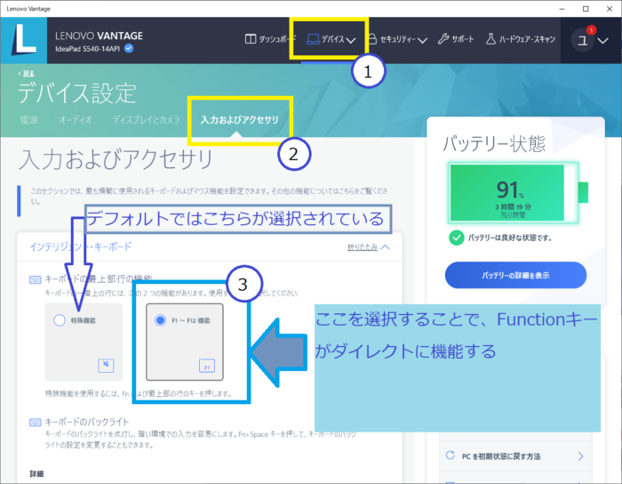Click the verified checkmark badge next to IdePad S540
622x484 pixels.
pos(129,48)
